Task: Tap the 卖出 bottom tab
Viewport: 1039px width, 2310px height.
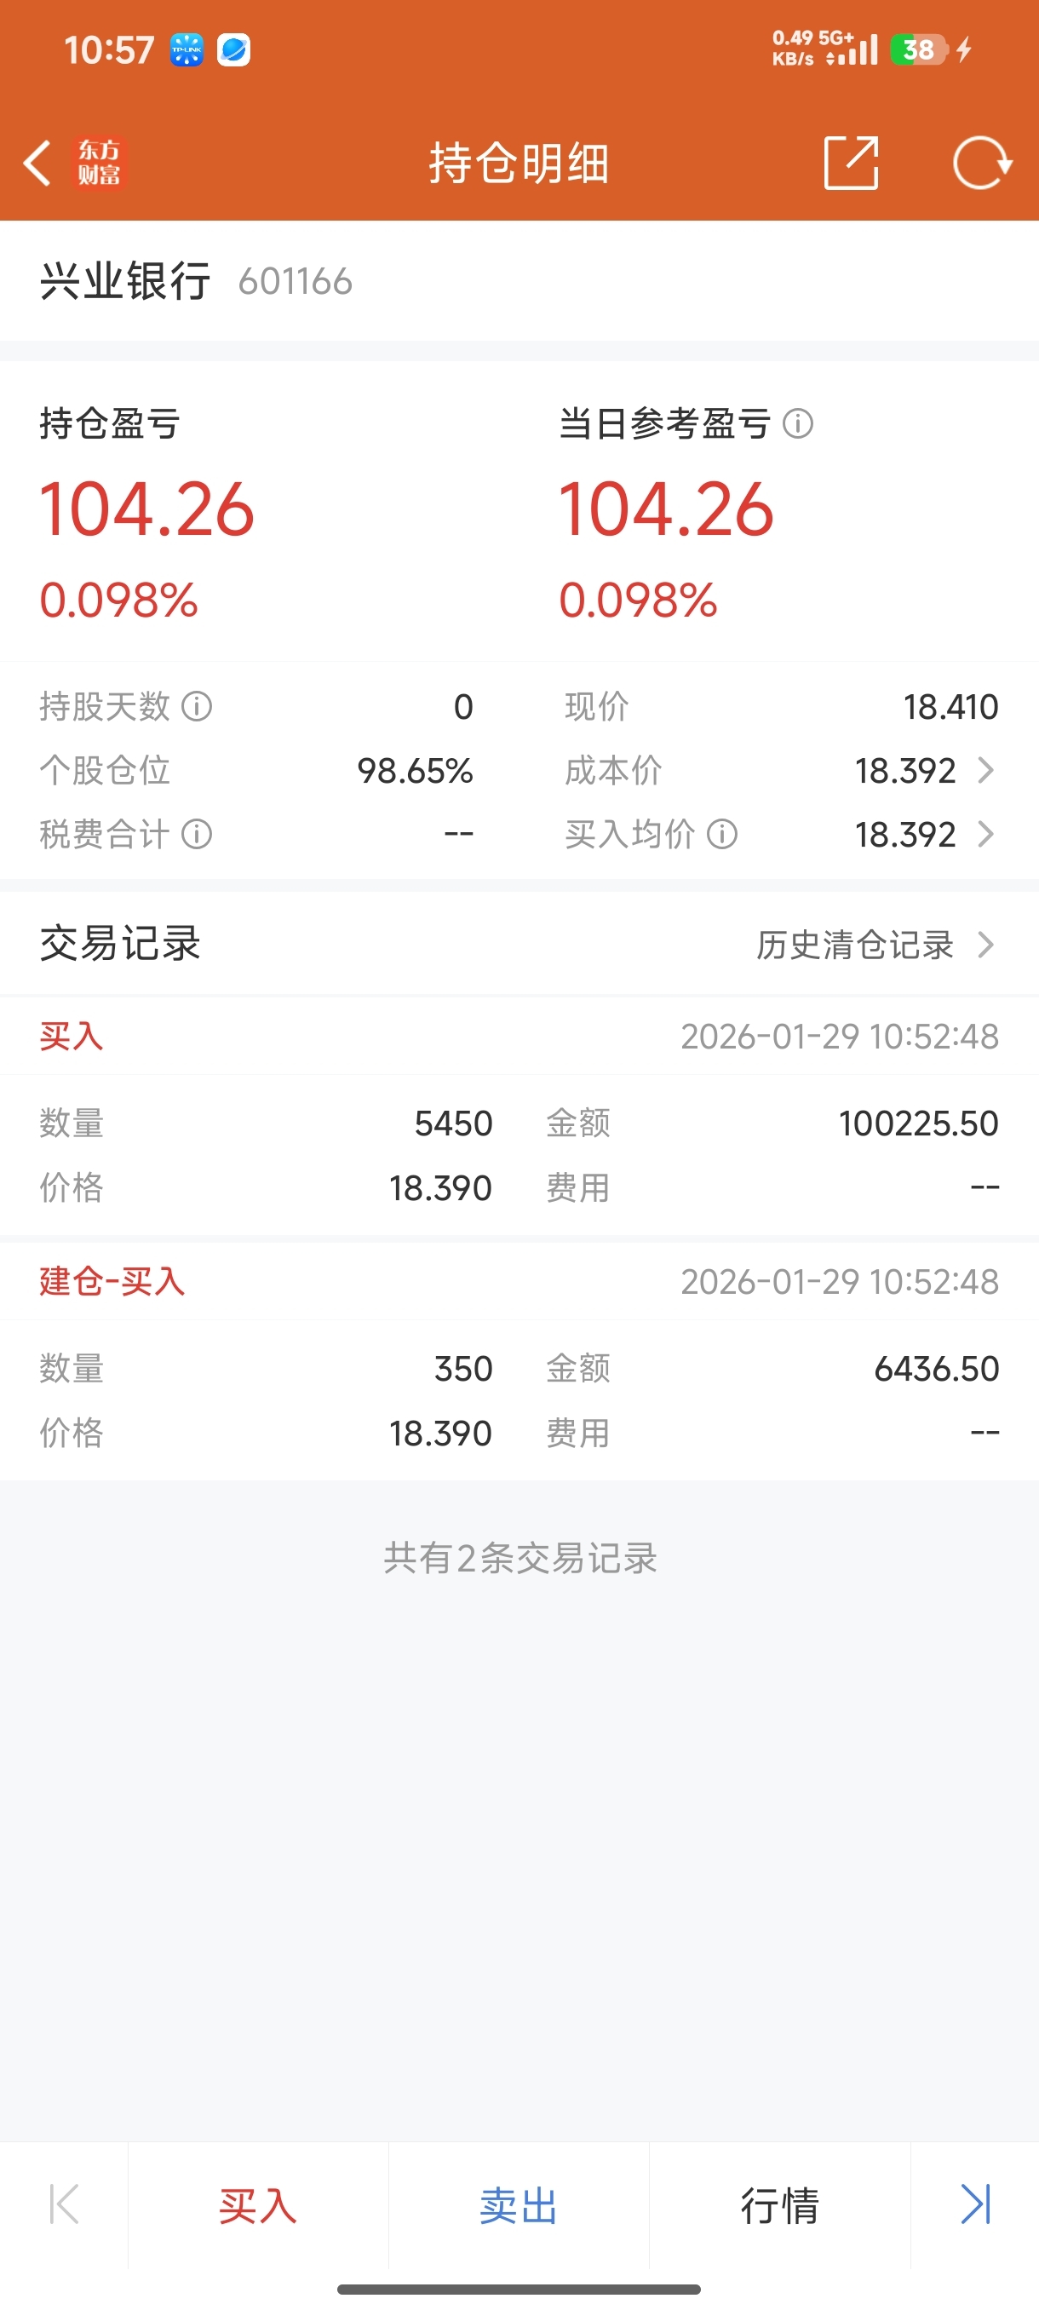Action: 518,2205
